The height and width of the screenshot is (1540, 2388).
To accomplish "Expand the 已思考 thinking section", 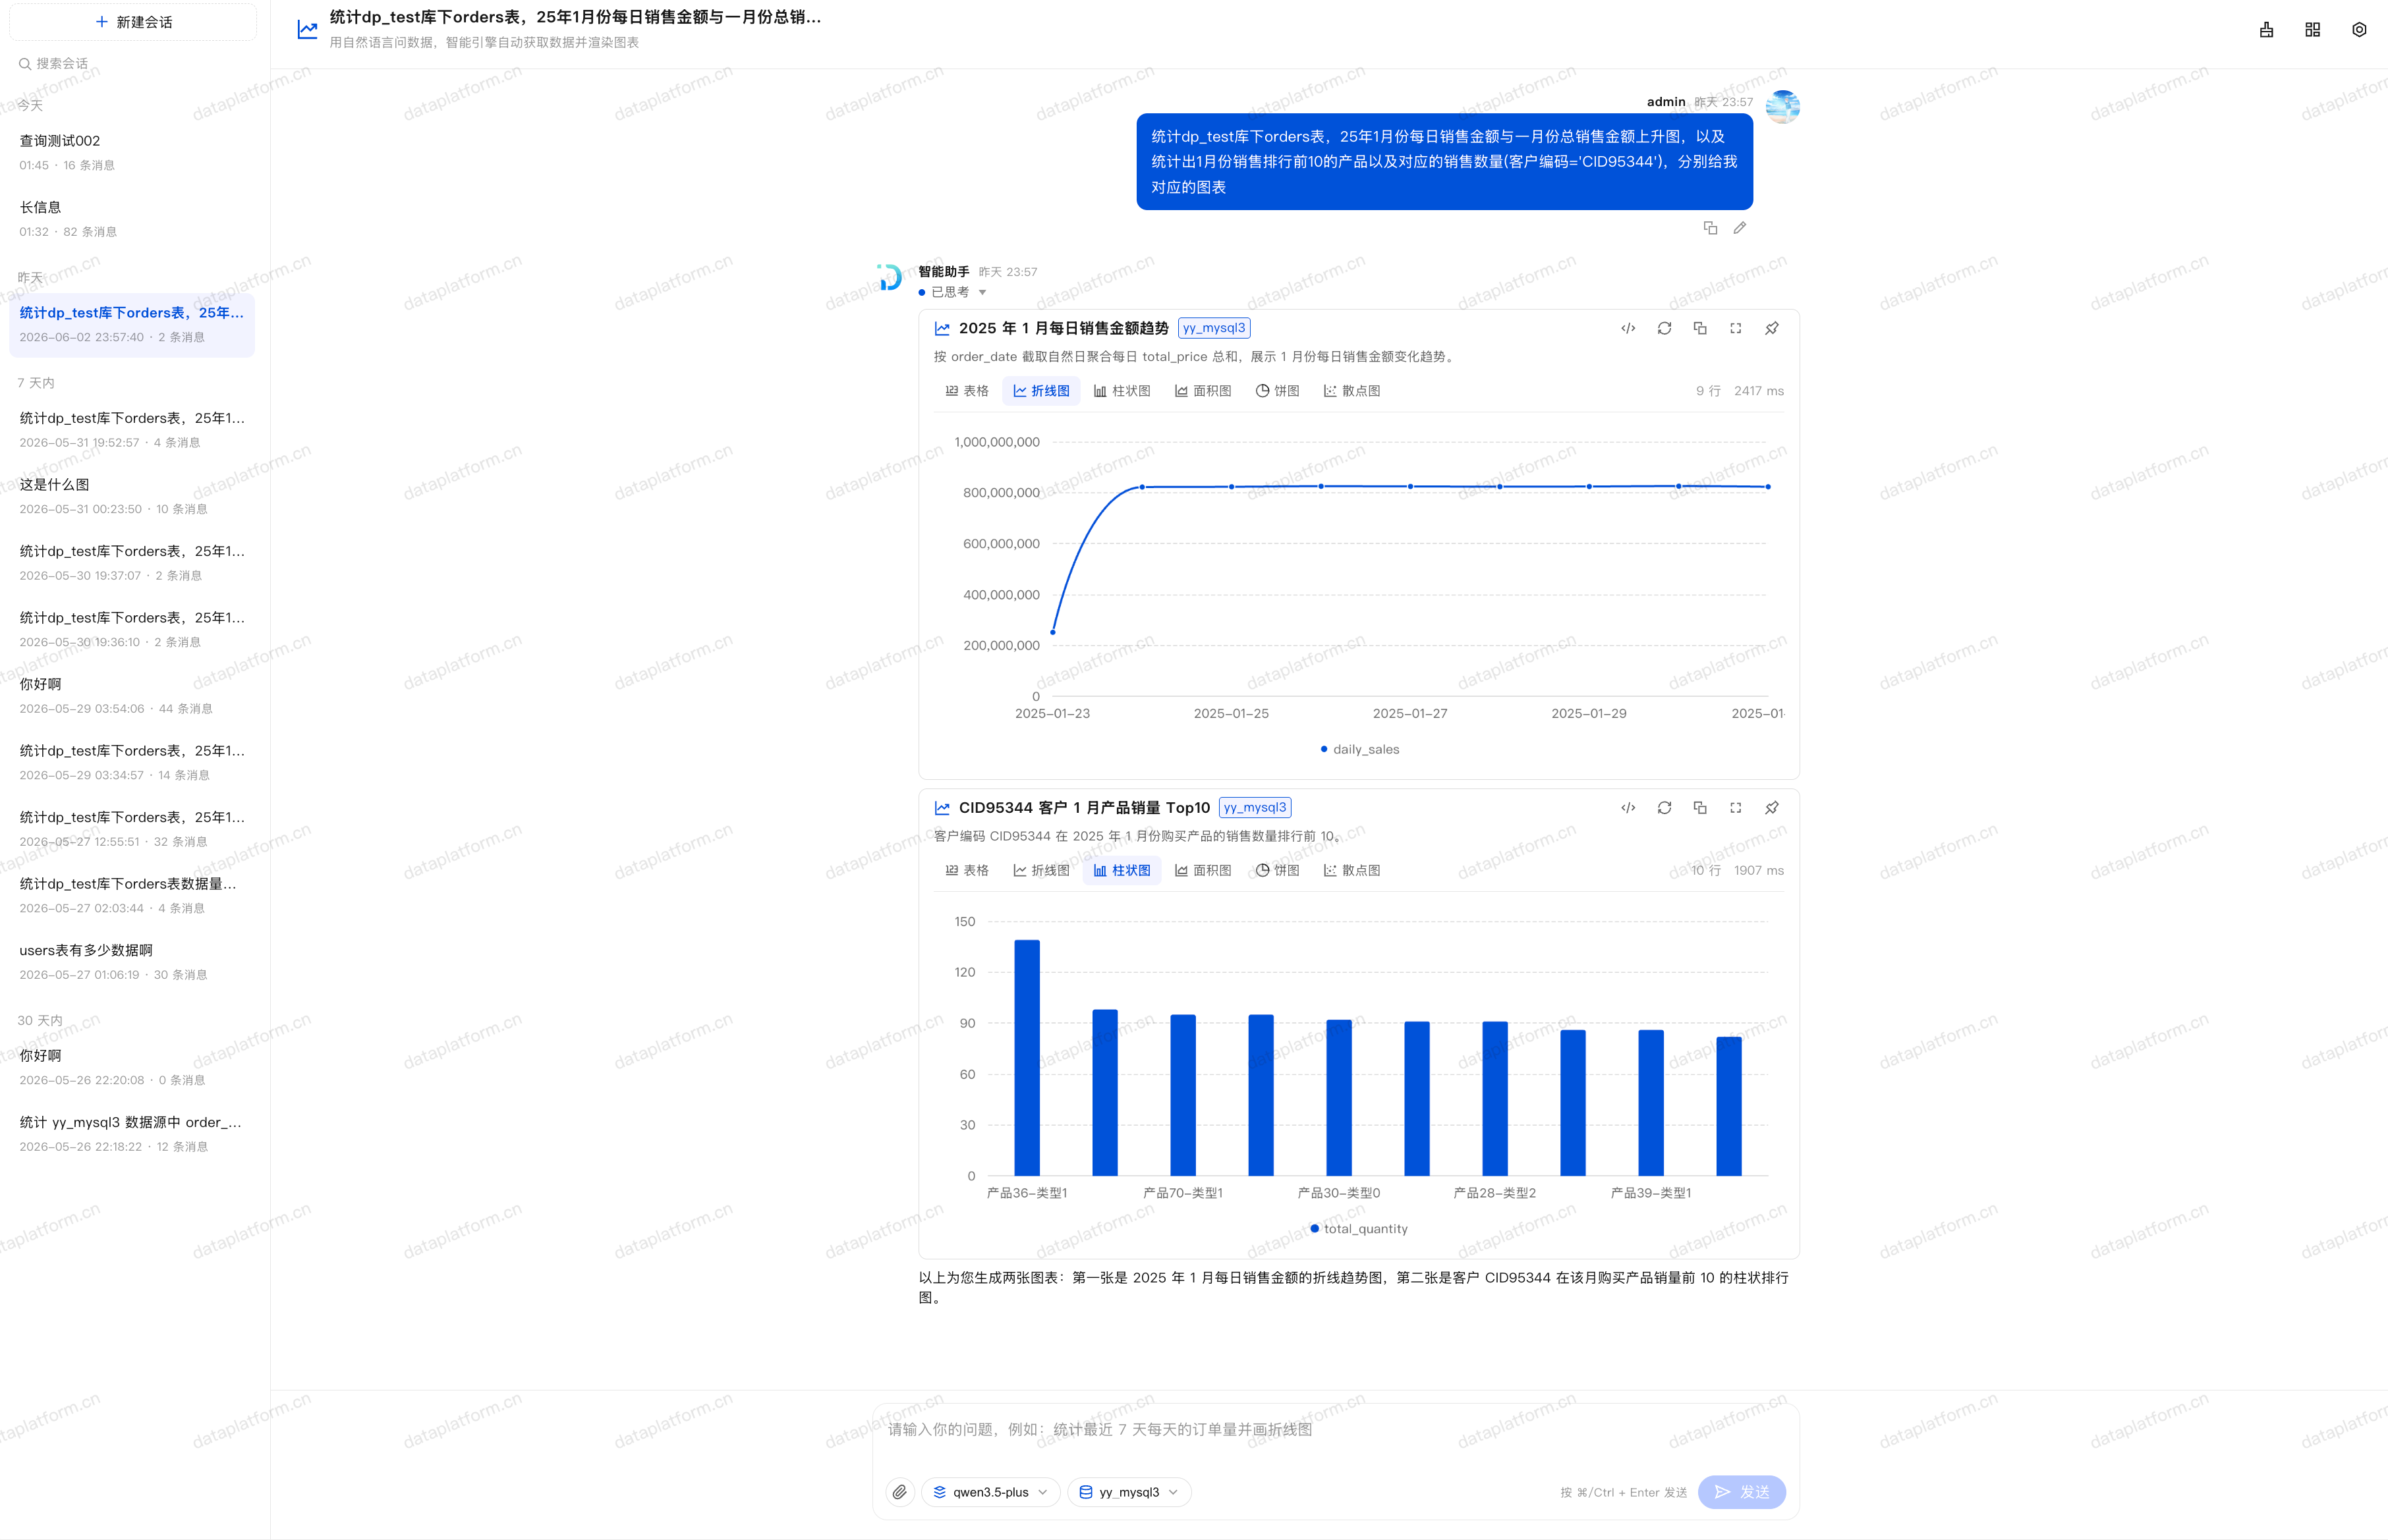I will click(953, 292).
